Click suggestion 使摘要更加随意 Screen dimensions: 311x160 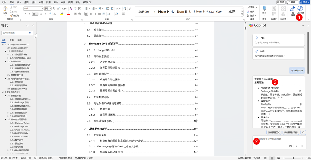tap(291, 132)
